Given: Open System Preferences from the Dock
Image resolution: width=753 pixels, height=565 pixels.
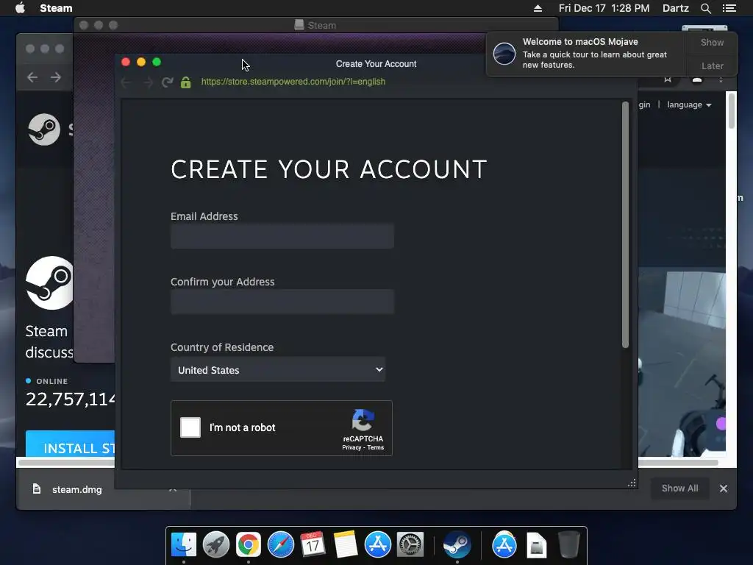Looking at the screenshot, I should click(410, 544).
